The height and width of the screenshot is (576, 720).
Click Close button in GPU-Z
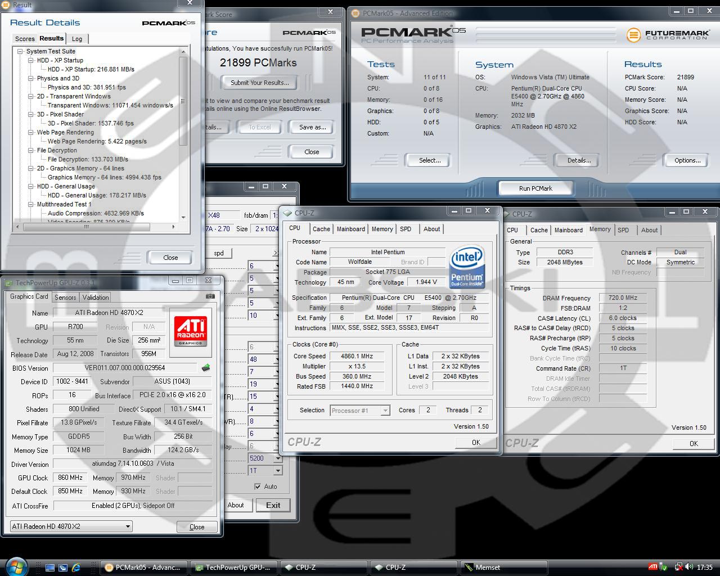(197, 527)
